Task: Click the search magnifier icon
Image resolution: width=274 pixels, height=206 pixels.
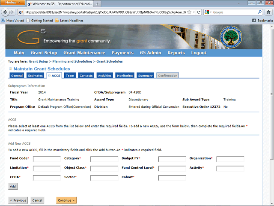Action: click(260, 12)
